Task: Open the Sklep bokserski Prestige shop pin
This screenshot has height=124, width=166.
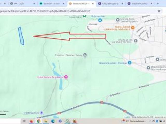Action: [x=129, y=63]
